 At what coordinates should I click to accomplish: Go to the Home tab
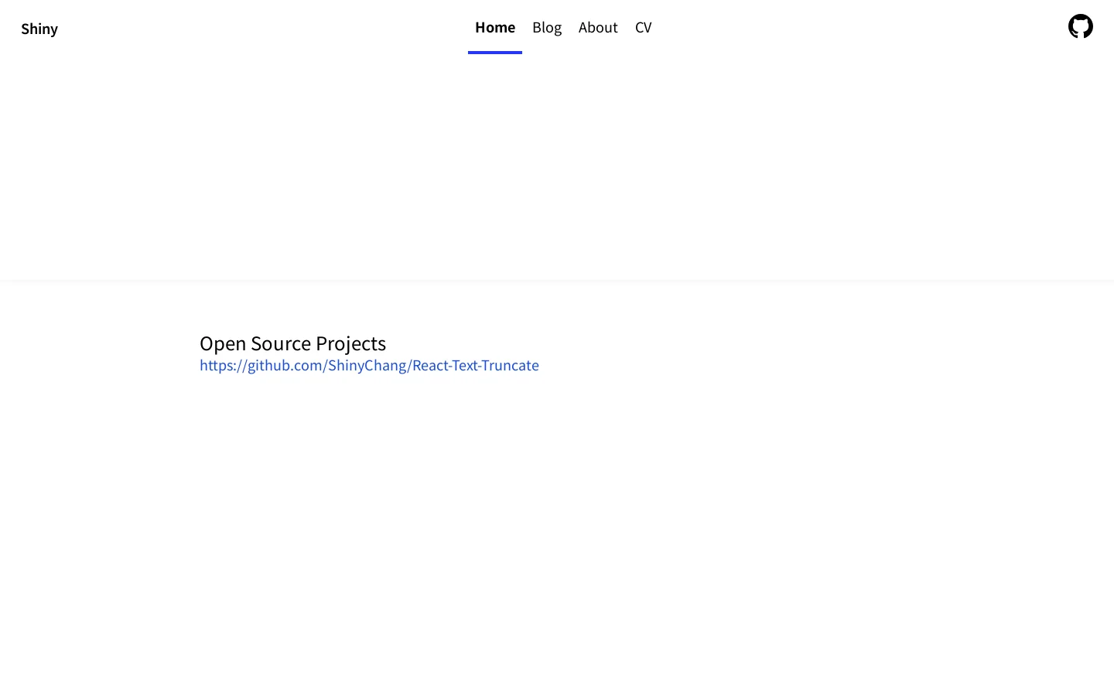pyautogui.click(x=495, y=28)
